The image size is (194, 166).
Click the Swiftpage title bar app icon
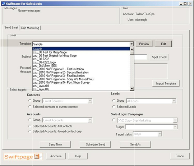(x=4, y=4)
